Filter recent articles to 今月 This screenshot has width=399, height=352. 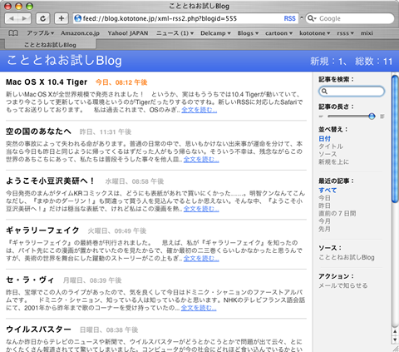(x=324, y=221)
